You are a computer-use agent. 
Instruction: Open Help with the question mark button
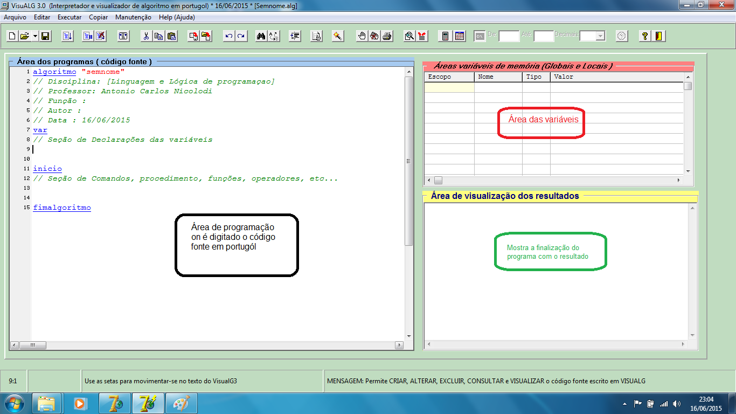[644, 36]
